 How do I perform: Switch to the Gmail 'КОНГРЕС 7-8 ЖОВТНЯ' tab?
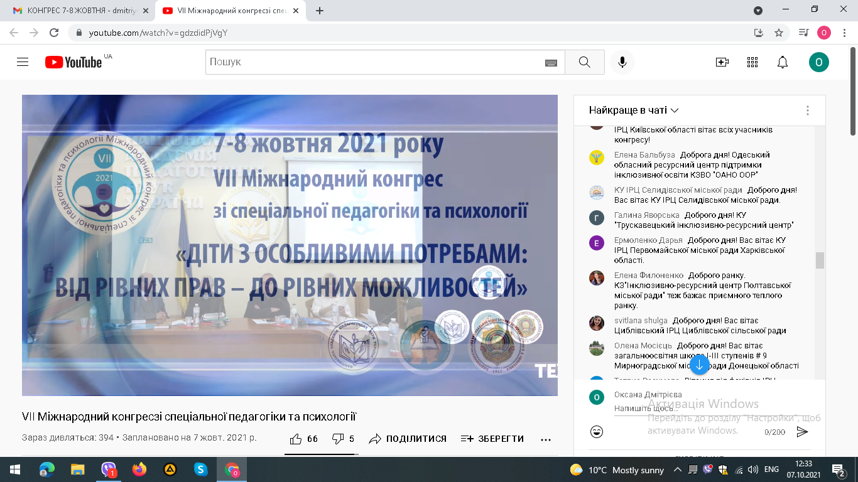[78, 11]
